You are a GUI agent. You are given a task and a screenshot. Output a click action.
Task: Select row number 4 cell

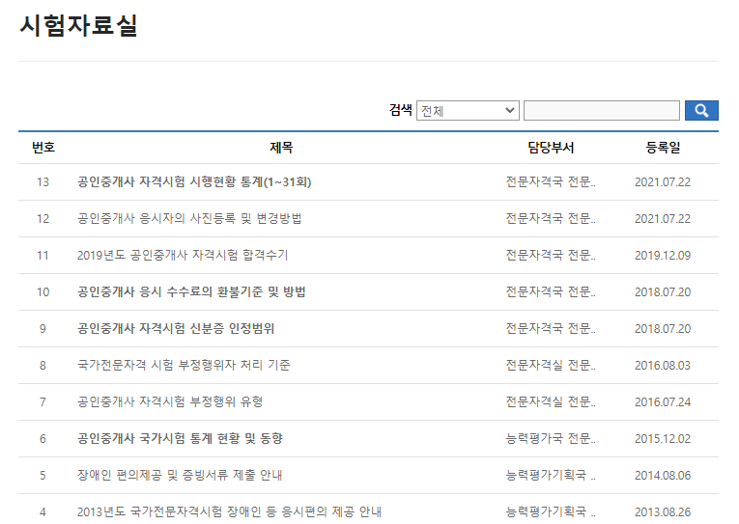(x=43, y=512)
